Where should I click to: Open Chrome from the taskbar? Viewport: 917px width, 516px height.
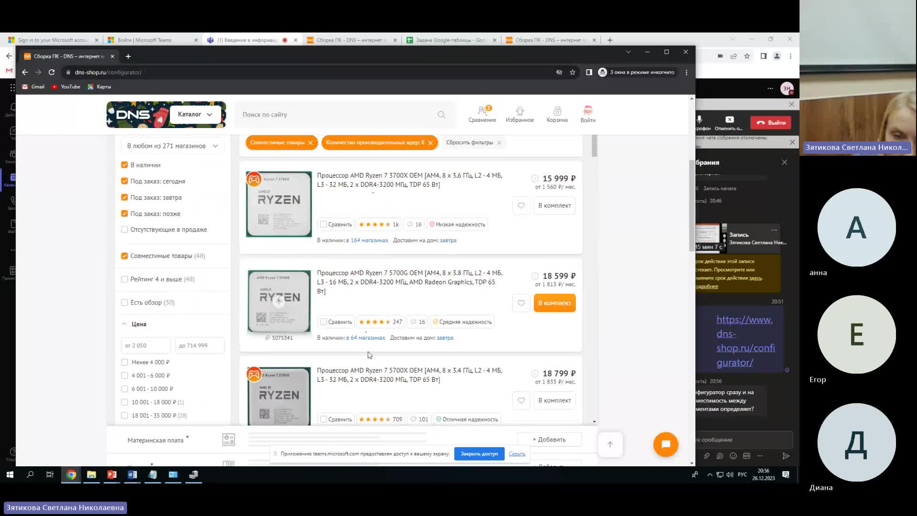[x=71, y=474]
